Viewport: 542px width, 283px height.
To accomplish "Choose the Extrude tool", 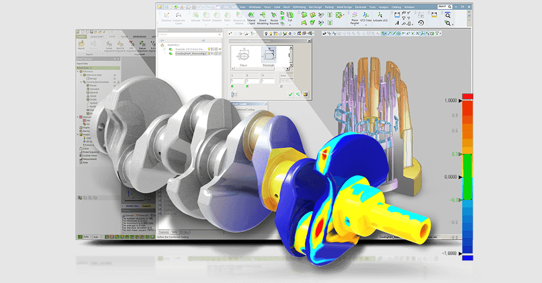I will 196,17.
